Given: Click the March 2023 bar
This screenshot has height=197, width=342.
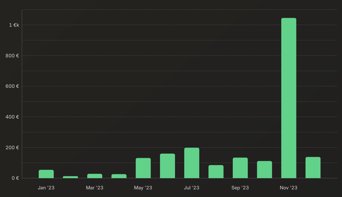Looking at the screenshot, I should coord(95,176).
